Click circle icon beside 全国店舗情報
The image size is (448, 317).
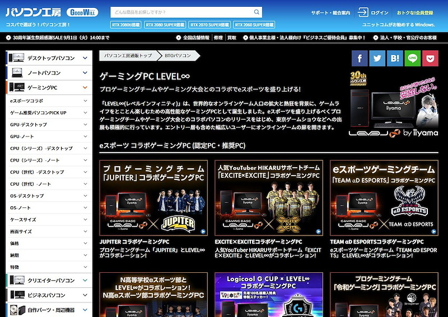click(179, 37)
